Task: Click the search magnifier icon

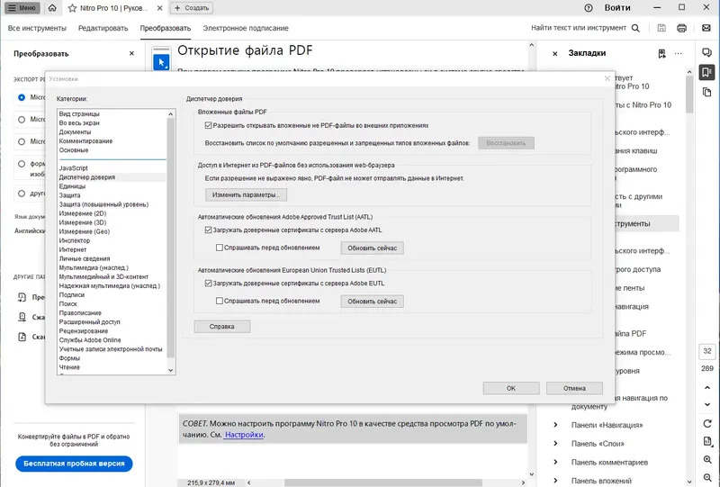Action: 635,28
